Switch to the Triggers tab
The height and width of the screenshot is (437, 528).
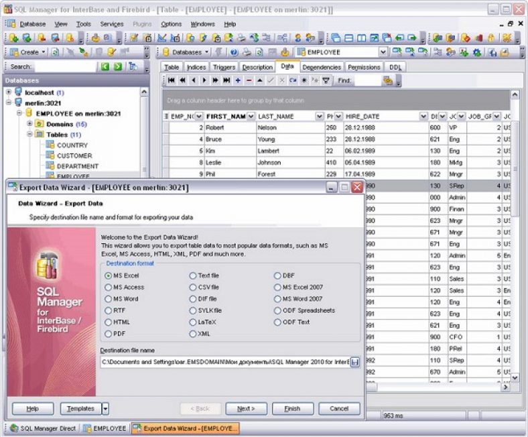click(224, 67)
